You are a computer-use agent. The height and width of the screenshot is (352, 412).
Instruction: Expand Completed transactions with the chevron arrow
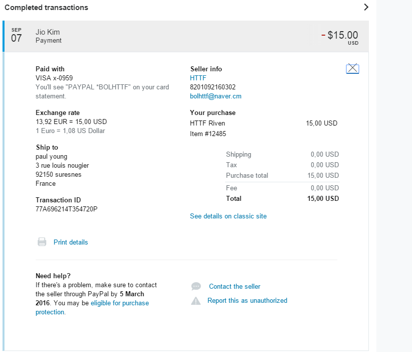click(366, 7)
